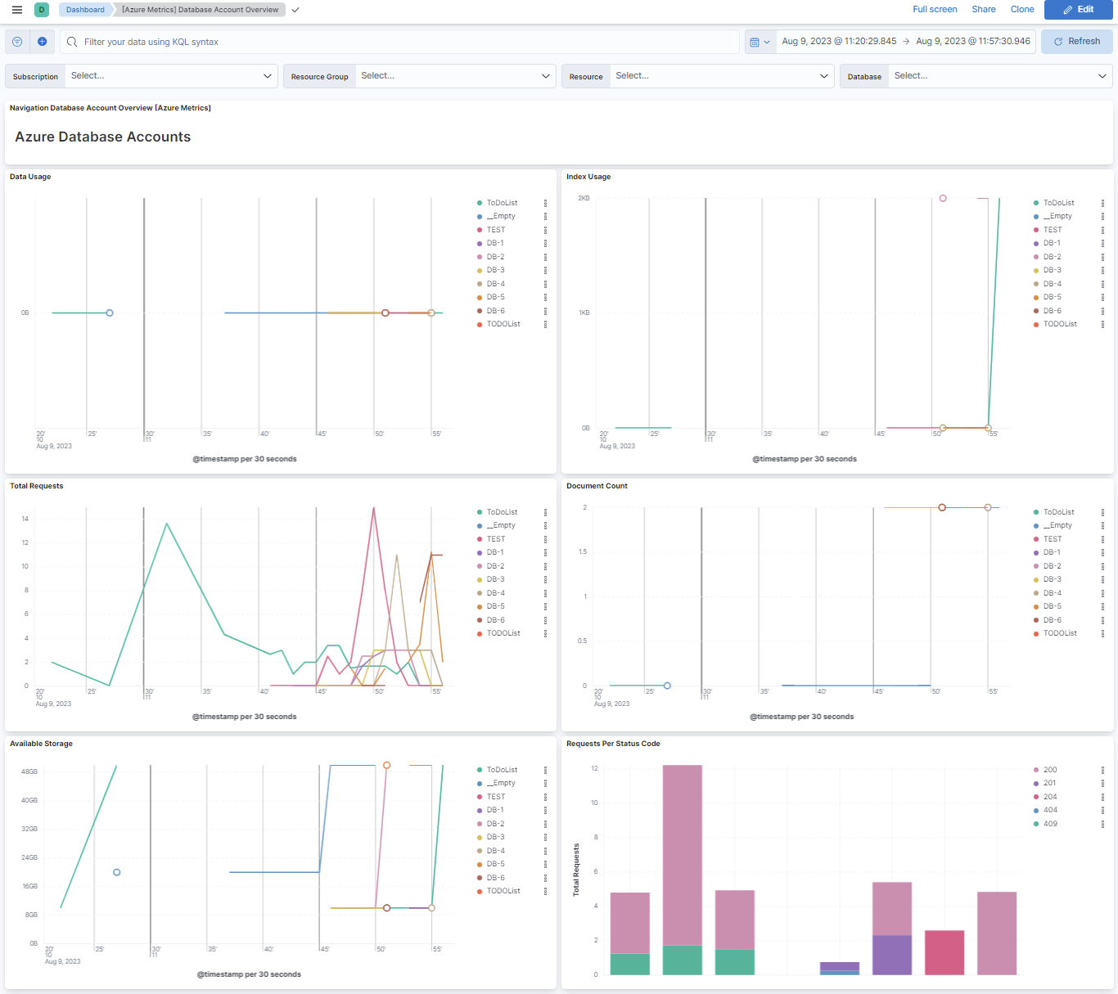The image size is (1118, 994).
Task: Toggle __Empty series in Available Storage legend
Action: [x=500, y=783]
